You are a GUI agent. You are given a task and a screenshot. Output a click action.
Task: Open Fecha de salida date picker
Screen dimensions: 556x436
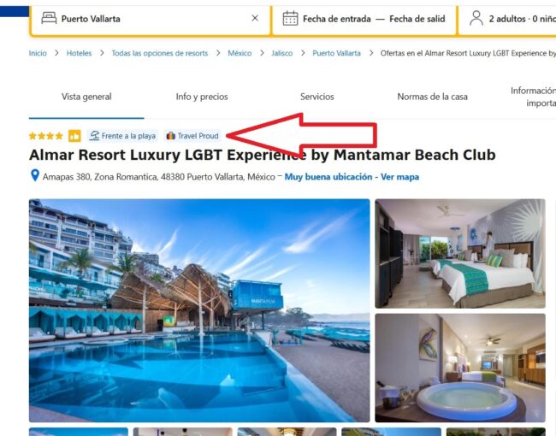[x=417, y=19]
